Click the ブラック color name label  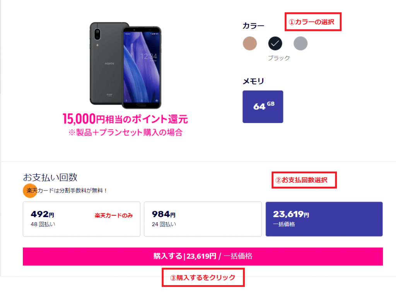coord(279,58)
